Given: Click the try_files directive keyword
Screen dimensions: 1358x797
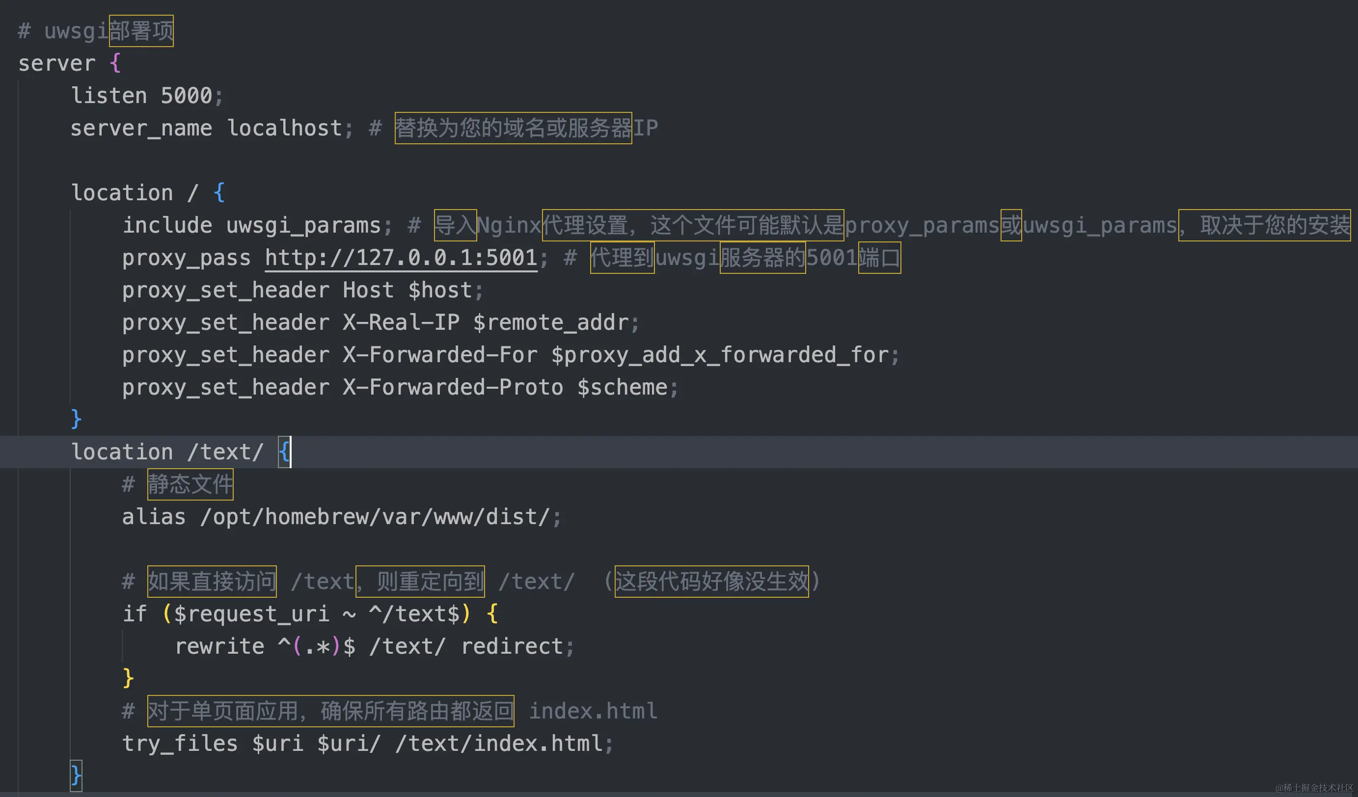Looking at the screenshot, I should 180,744.
